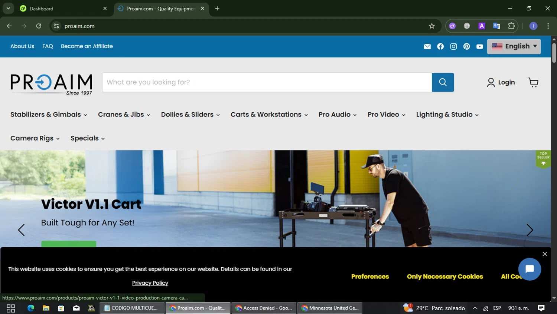Viewport: 557px width, 314px height.
Task: Open the tab search dropdown arrow
Action: pos(8,9)
